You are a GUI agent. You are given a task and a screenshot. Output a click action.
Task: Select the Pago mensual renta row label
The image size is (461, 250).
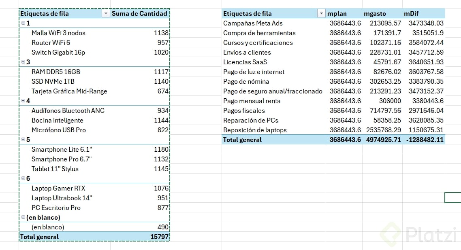point(252,101)
